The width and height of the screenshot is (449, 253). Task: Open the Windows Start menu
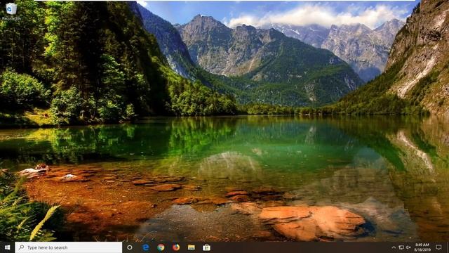pos(8,247)
